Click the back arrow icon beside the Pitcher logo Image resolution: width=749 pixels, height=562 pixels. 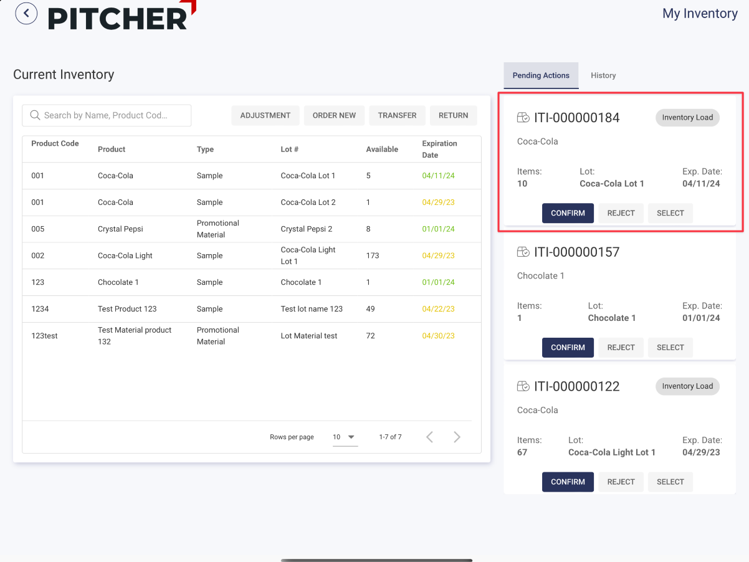pyautogui.click(x=26, y=13)
